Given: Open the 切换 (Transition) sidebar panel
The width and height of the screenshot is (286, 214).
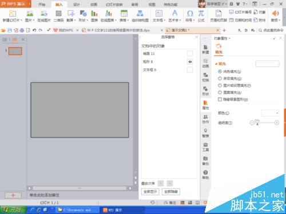Looking at the screenshot, I should (205, 77).
